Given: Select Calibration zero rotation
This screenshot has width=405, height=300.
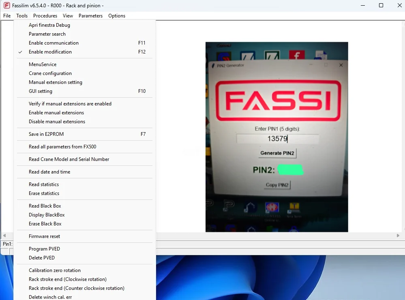Looking at the screenshot, I should [x=55, y=270].
